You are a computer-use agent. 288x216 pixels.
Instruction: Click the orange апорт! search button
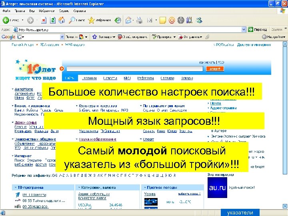point(215,69)
